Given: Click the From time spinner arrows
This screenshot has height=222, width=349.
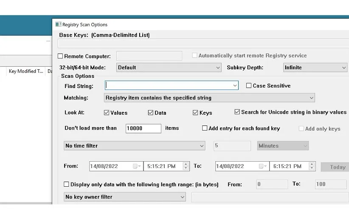Looking at the screenshot, I should [x=186, y=166].
